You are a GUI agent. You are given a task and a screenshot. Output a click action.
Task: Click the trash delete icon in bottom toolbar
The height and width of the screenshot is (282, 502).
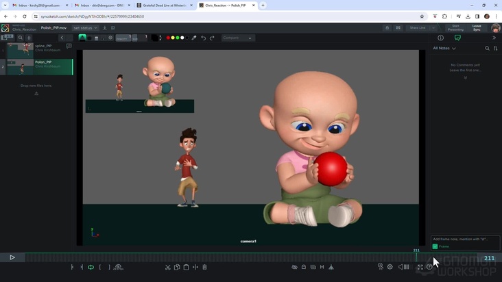pyautogui.click(x=204, y=267)
